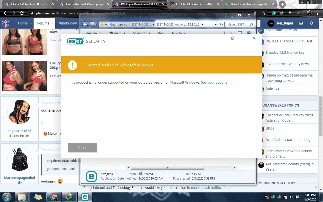
Task: Expand the Forums menu dropdown arrow
Action: (53, 23)
